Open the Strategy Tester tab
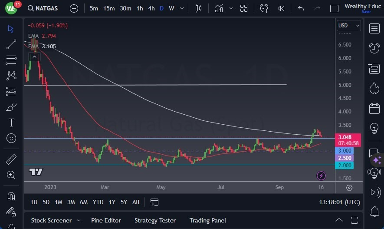 (x=155, y=220)
